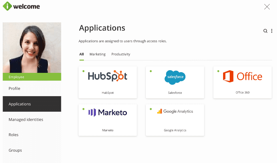Screen dimensions: 277x163
Task: Open the three-dot more options menu
Action: (272, 31)
